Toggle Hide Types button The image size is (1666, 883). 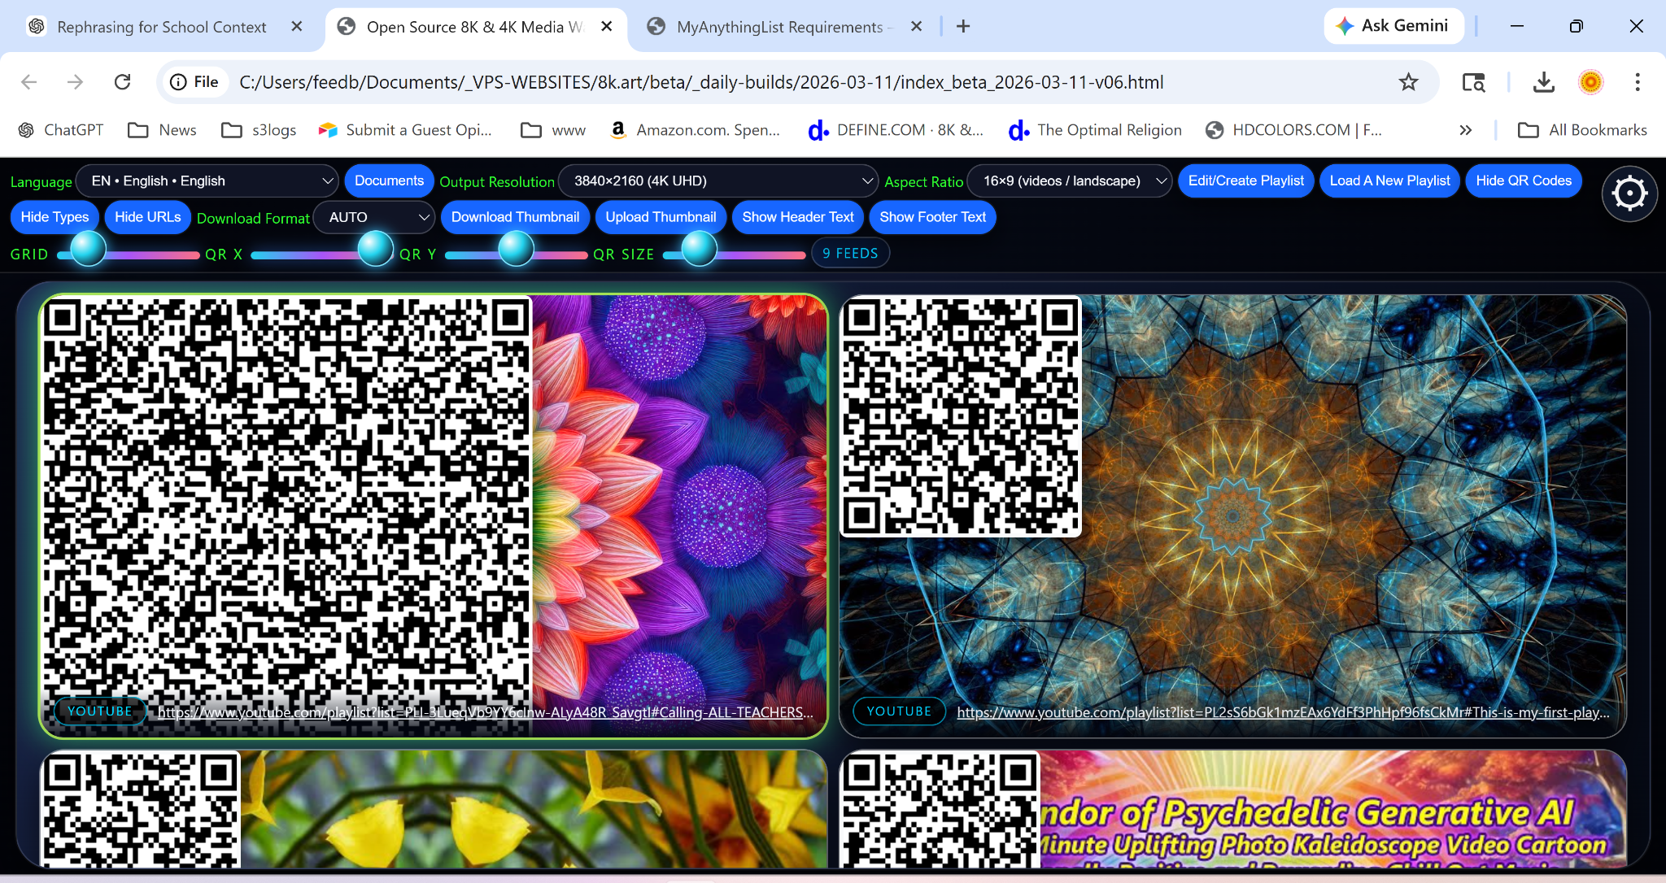pos(55,217)
